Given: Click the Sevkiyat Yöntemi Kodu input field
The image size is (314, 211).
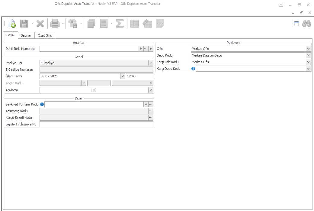Looking at the screenshot, I should (94, 104).
